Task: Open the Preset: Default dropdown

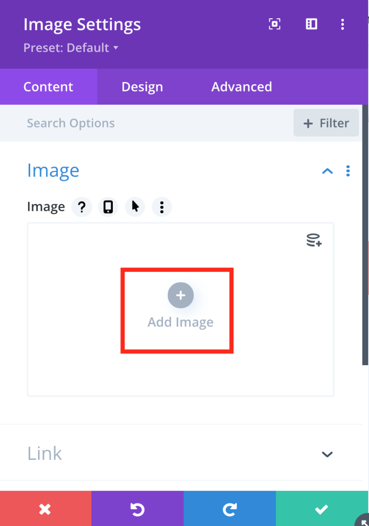Action: point(71,47)
